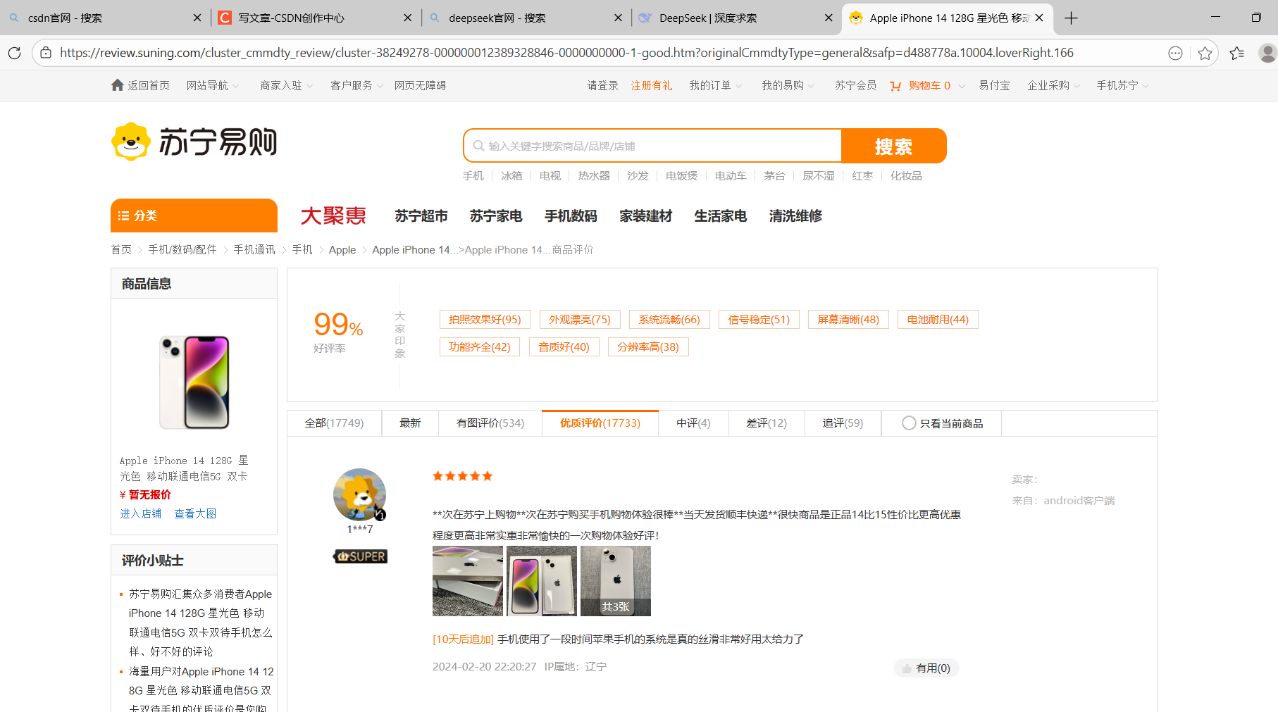1278x712 pixels.
Task: Open the 苏宁超市 navigation item
Action: coord(421,216)
